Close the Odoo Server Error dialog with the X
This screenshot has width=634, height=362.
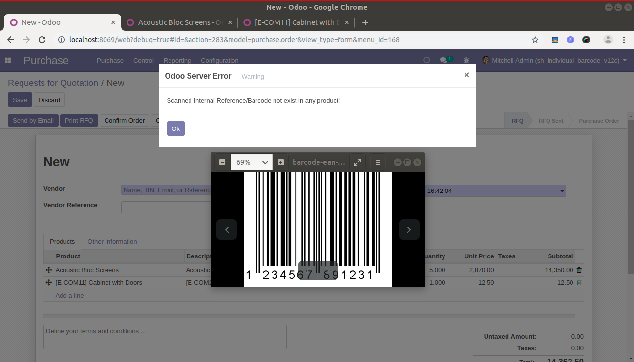pyautogui.click(x=466, y=75)
